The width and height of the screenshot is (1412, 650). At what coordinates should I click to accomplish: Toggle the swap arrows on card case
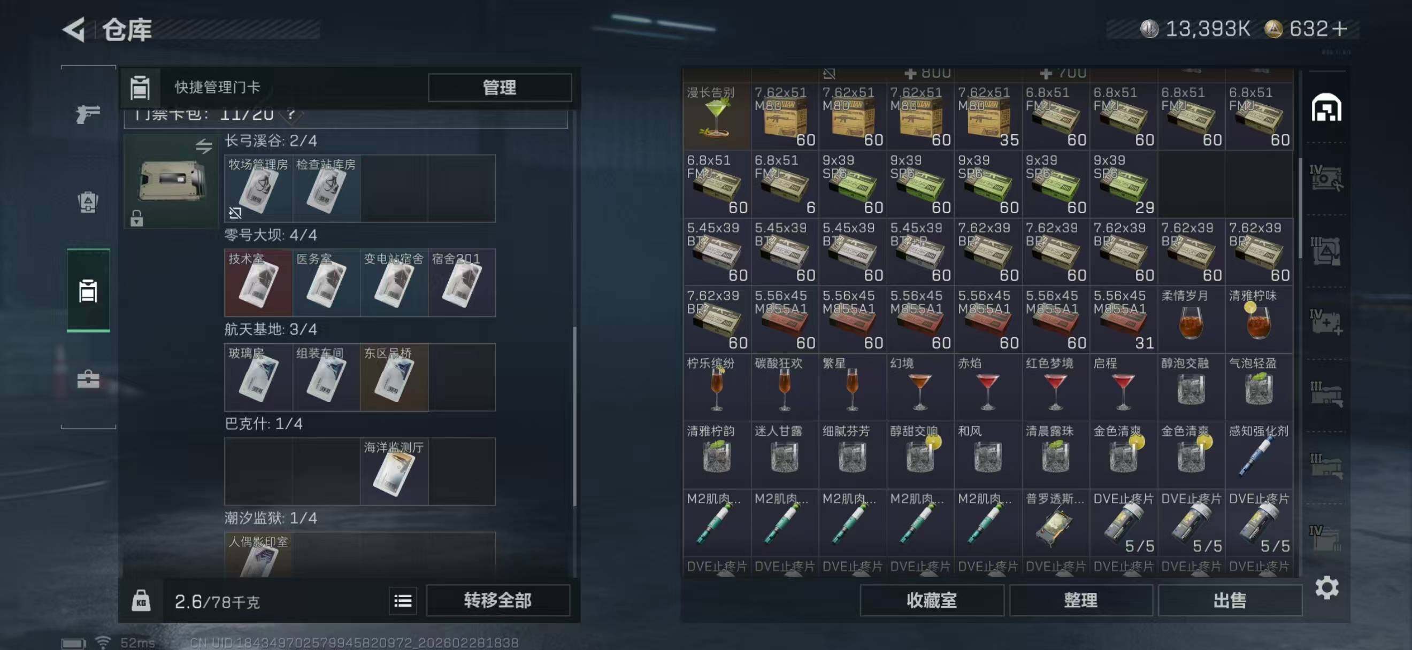pyautogui.click(x=204, y=145)
